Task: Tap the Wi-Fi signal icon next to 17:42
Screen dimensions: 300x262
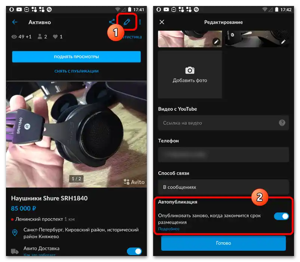Action: coord(264,9)
